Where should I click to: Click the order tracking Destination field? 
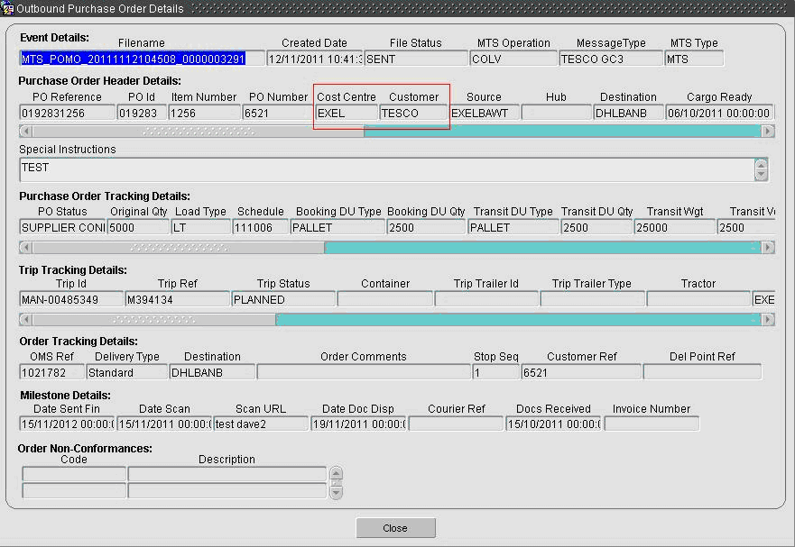pyautogui.click(x=212, y=372)
